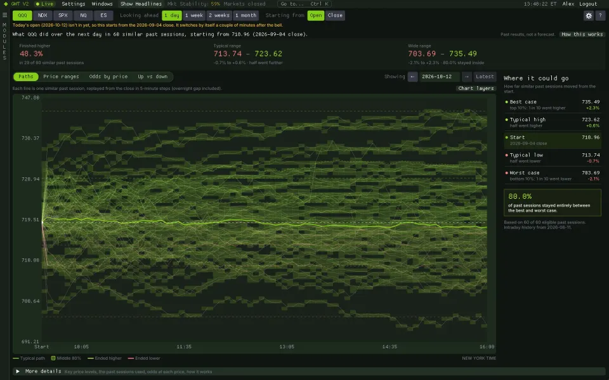Viewport: 609px width, 380px height.
Task: Start from the Close price
Action: pyautogui.click(x=335, y=15)
